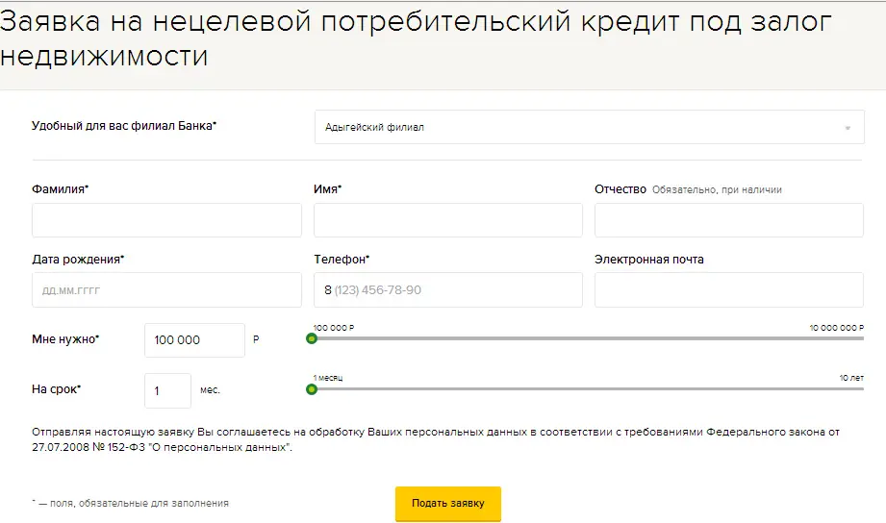Click the loan amount 100 000 field
This screenshot has width=886, height=523.
pyautogui.click(x=195, y=340)
